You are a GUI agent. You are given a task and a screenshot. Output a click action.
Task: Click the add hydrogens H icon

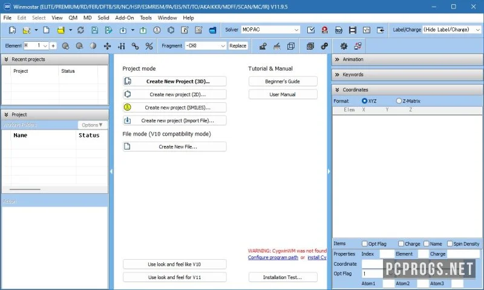[122, 46]
